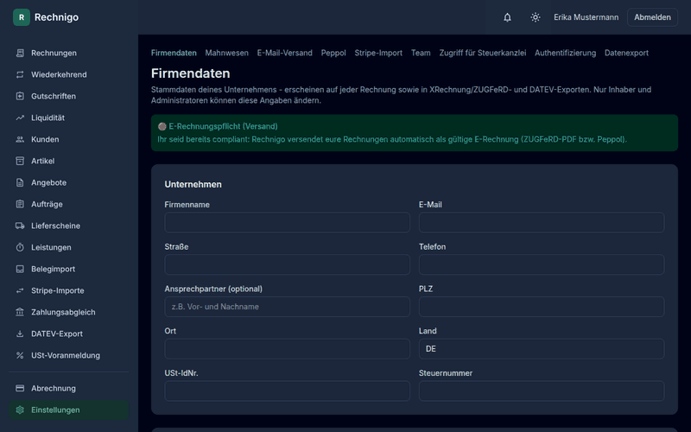
Task: Click the Stripe-Importe arrows icon
Action: (20, 290)
